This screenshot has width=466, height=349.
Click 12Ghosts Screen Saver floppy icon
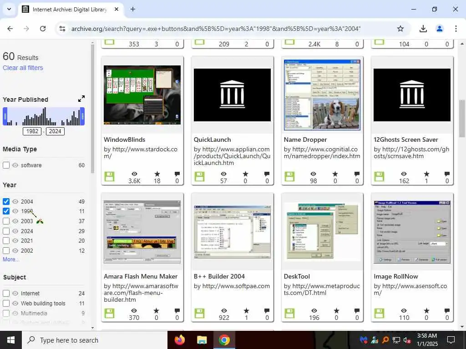click(379, 177)
